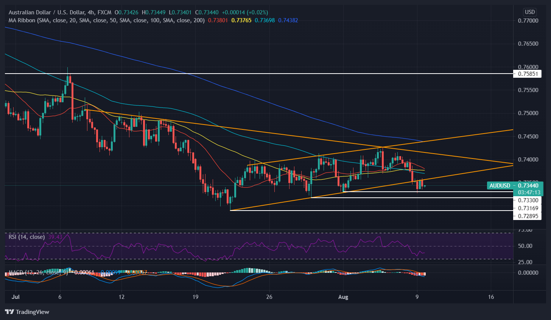The width and height of the screenshot is (551, 320).
Task: Click the 0.74000 price axis label
Action: coord(528,160)
